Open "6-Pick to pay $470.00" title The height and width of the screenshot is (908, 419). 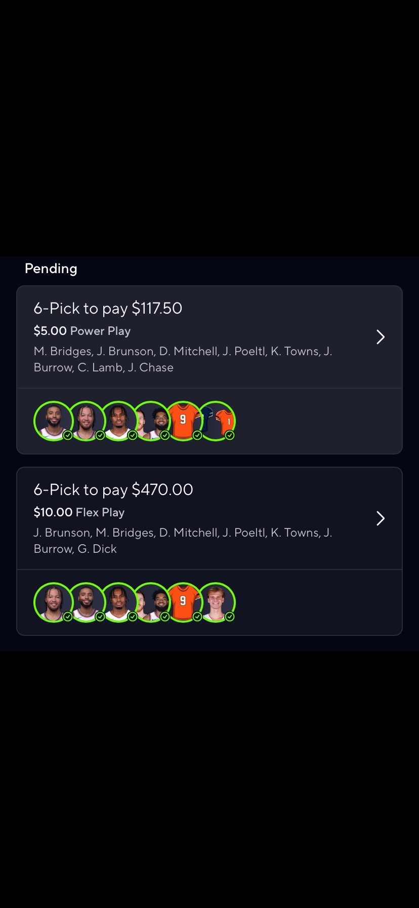point(113,489)
